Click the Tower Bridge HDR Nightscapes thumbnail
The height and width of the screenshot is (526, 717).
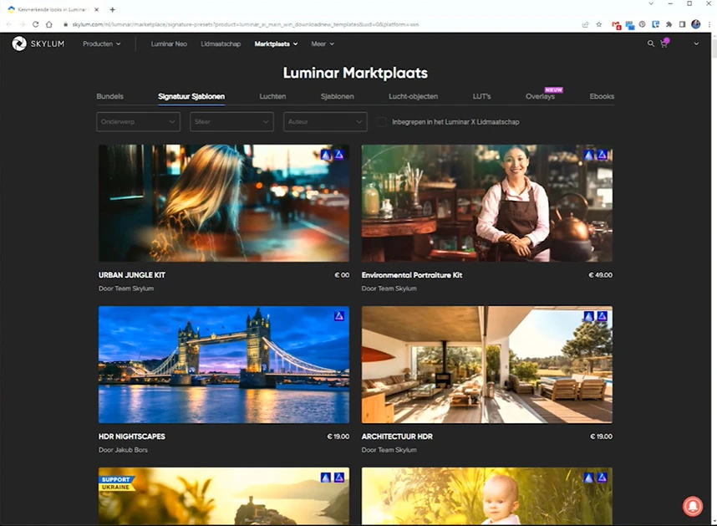(x=224, y=365)
